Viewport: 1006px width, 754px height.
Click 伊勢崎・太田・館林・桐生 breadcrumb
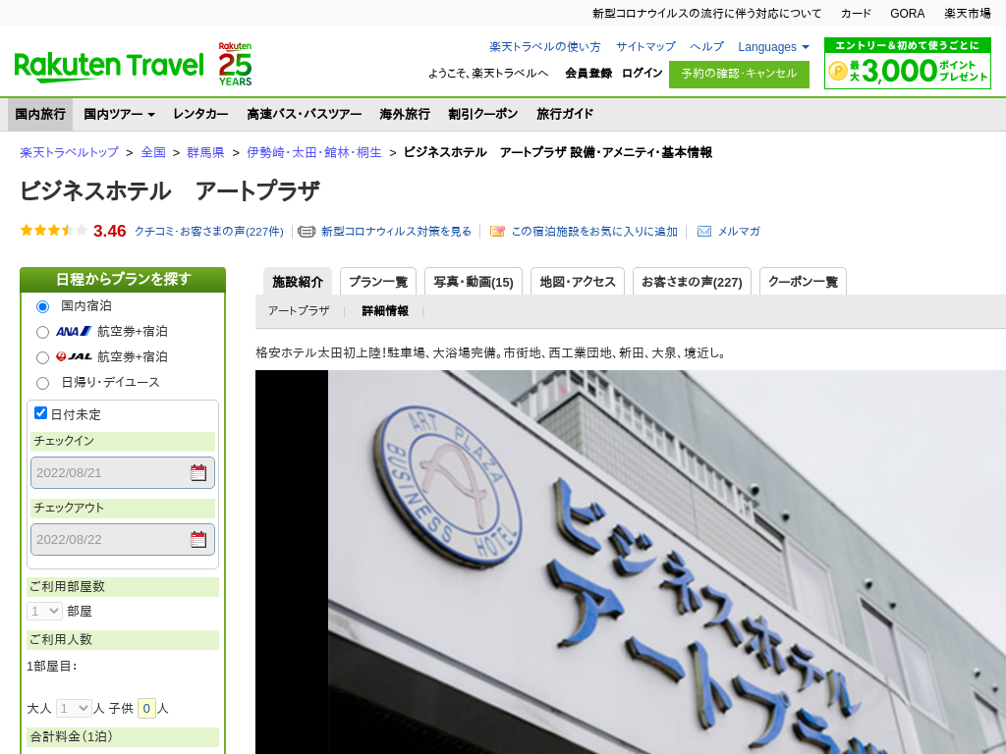tap(314, 152)
